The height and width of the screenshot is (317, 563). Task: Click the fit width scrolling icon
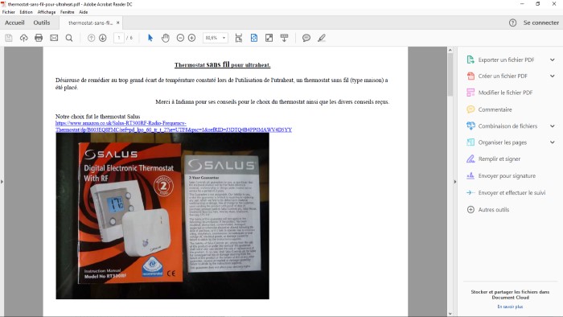point(238,38)
